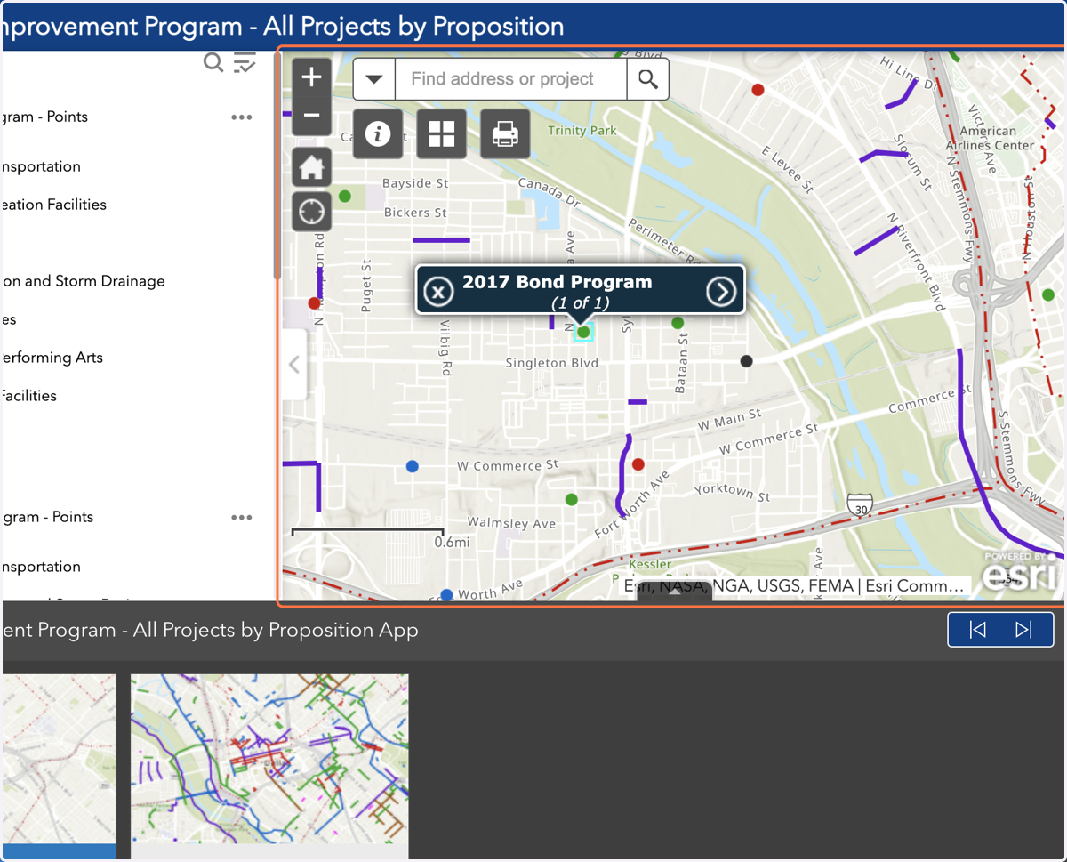Screen dimensions: 1067x862
Task: Click blue point on W Commerce St
Action: (x=412, y=466)
